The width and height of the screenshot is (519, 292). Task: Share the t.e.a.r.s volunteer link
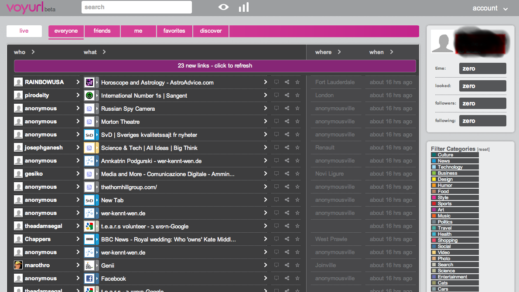(x=287, y=226)
